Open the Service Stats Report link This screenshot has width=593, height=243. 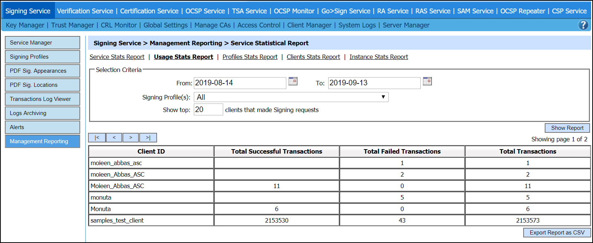tap(117, 57)
